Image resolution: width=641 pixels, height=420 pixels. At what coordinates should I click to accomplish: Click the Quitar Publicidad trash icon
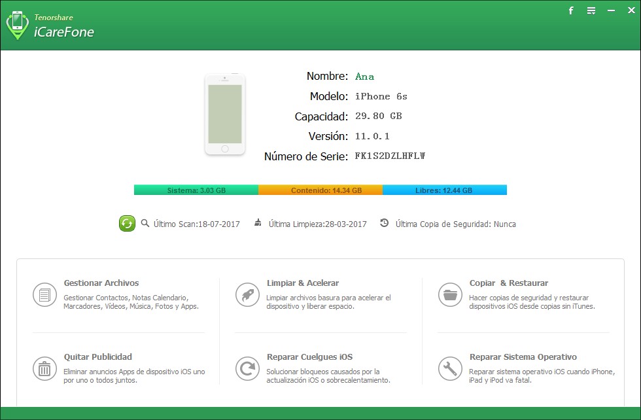(44, 368)
